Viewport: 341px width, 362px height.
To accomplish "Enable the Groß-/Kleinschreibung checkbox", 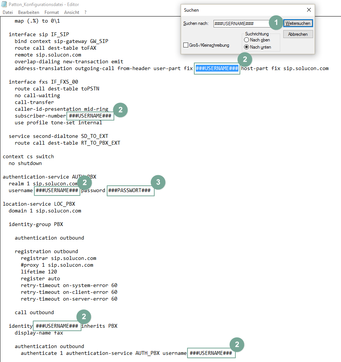I will click(186, 45).
